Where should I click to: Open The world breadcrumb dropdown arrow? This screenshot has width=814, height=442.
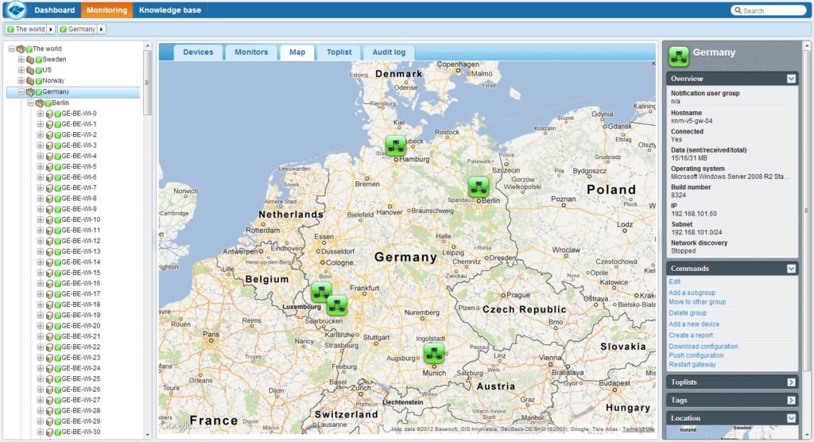(51, 29)
